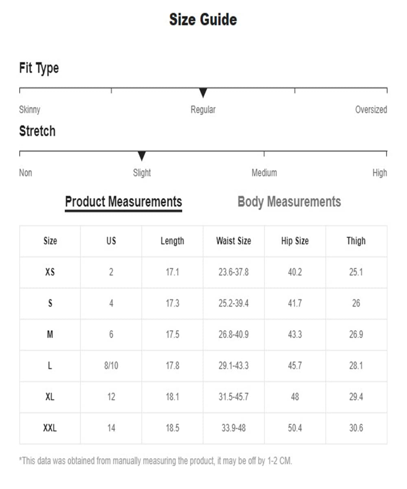
Task: Click the High label on the Stretch scale
Action: [380, 173]
